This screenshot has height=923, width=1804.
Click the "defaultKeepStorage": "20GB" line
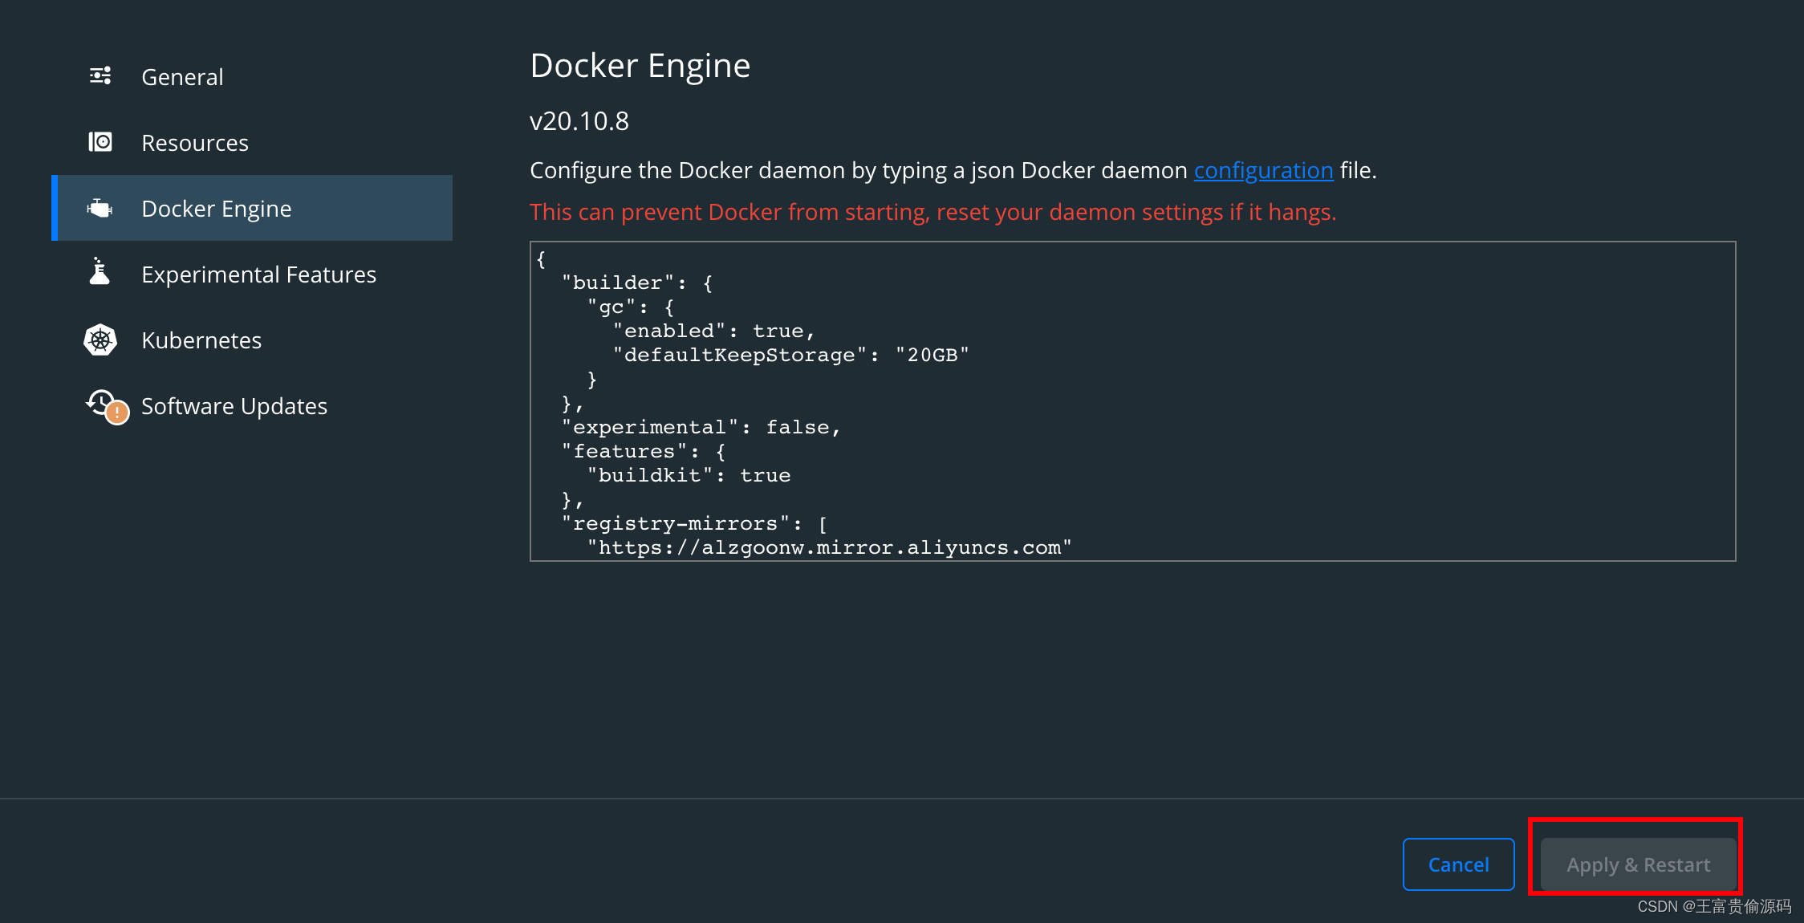click(790, 355)
